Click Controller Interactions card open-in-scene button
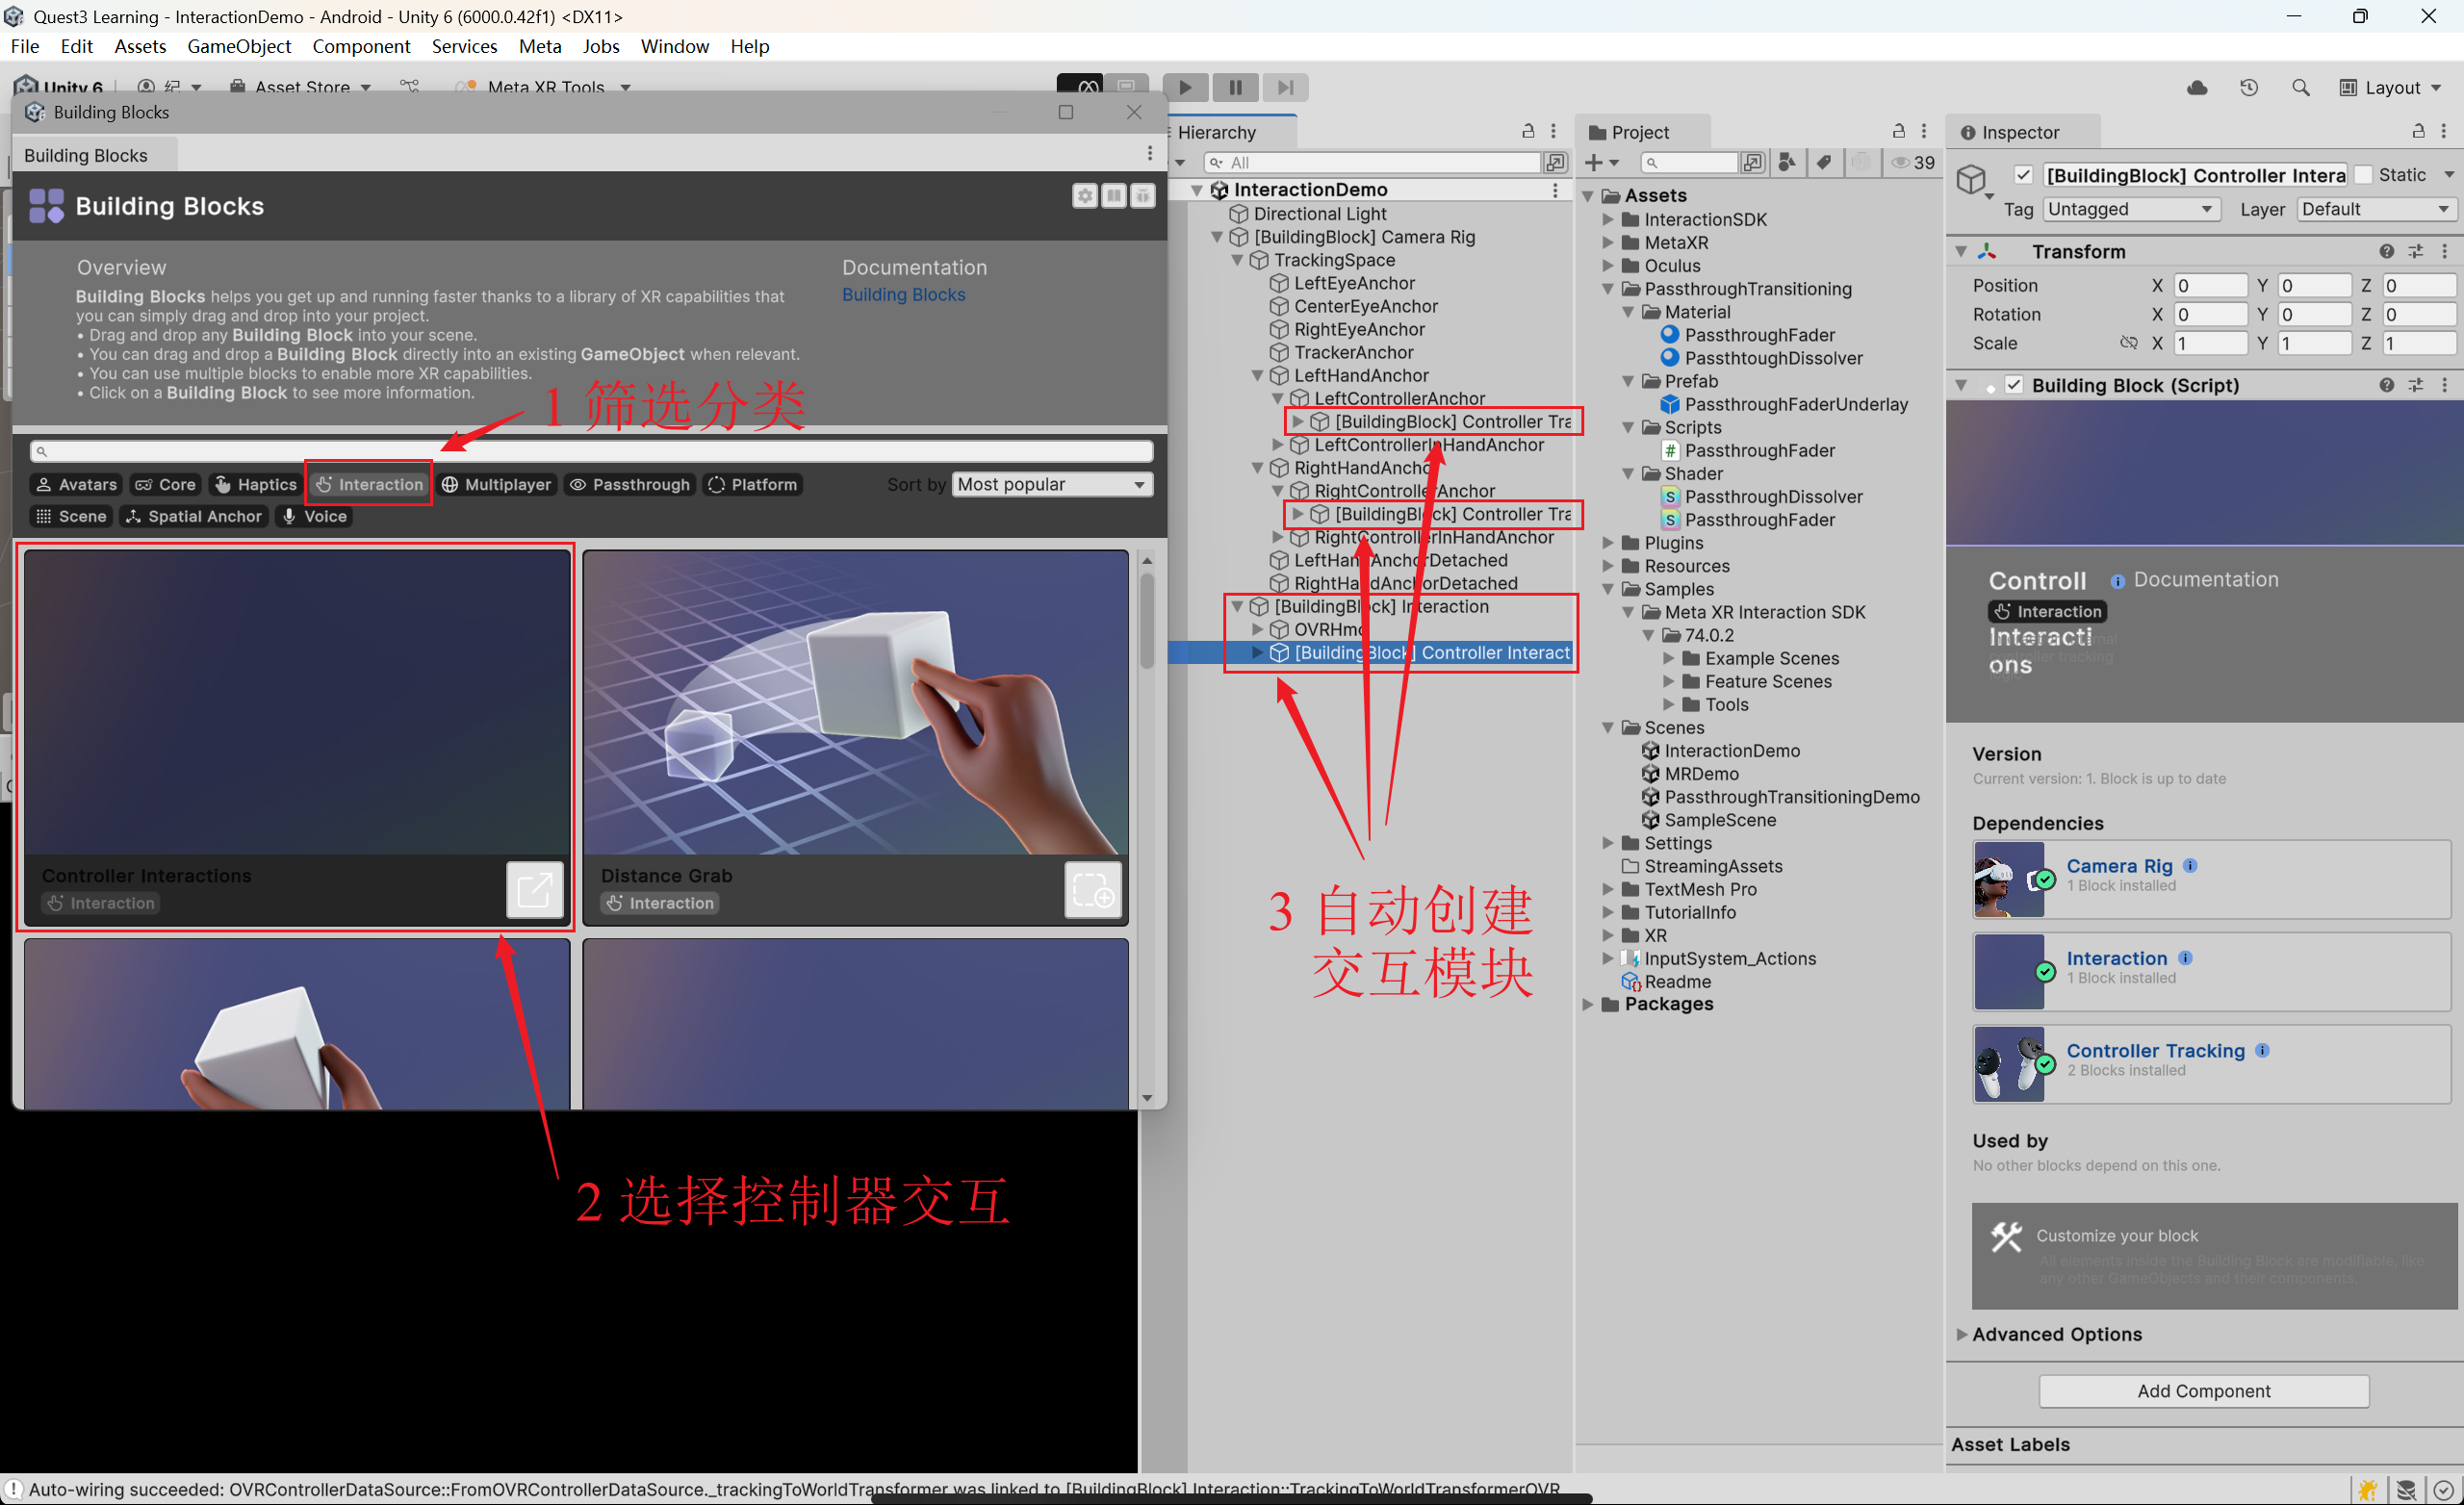2464x1505 pixels. (x=535, y=889)
